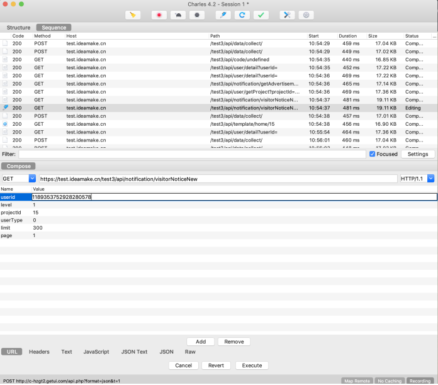
Task: Open the HTTP/1.1 protocol dropdown
Action: pyautogui.click(x=430, y=179)
